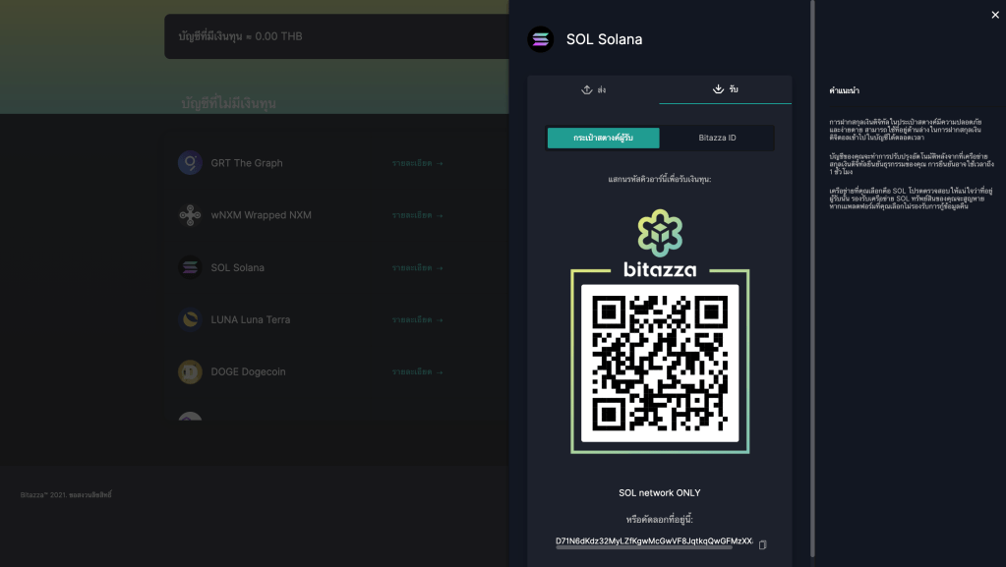Click the DOGE Dogecoin coin icon
Image resolution: width=1006 pixels, height=567 pixels.
(190, 371)
